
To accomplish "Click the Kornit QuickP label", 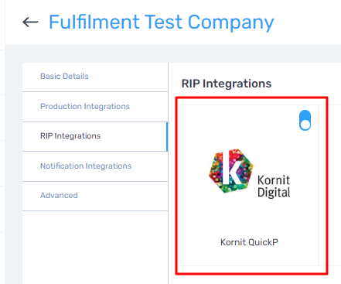I will [x=249, y=242].
